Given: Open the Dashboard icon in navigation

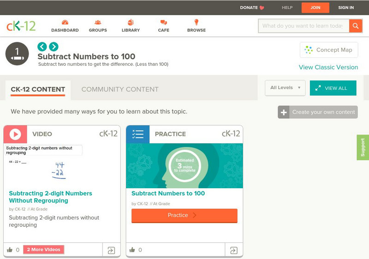Looking at the screenshot, I should 65,23.
